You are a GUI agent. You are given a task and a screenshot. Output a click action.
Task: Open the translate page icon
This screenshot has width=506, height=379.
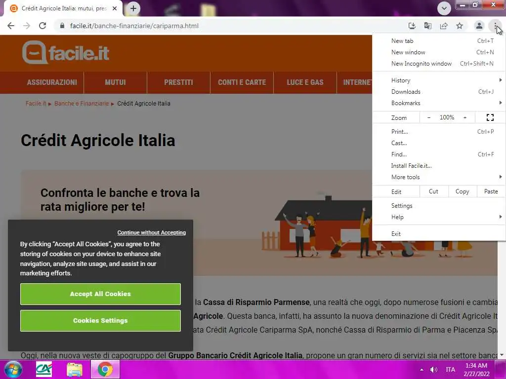[x=427, y=26]
